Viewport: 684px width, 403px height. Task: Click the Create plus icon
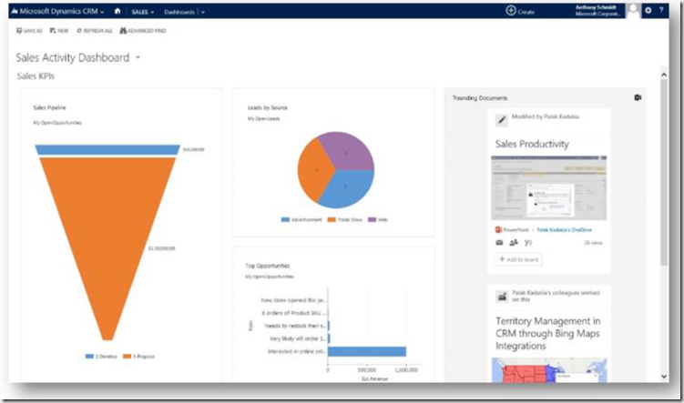click(x=510, y=11)
